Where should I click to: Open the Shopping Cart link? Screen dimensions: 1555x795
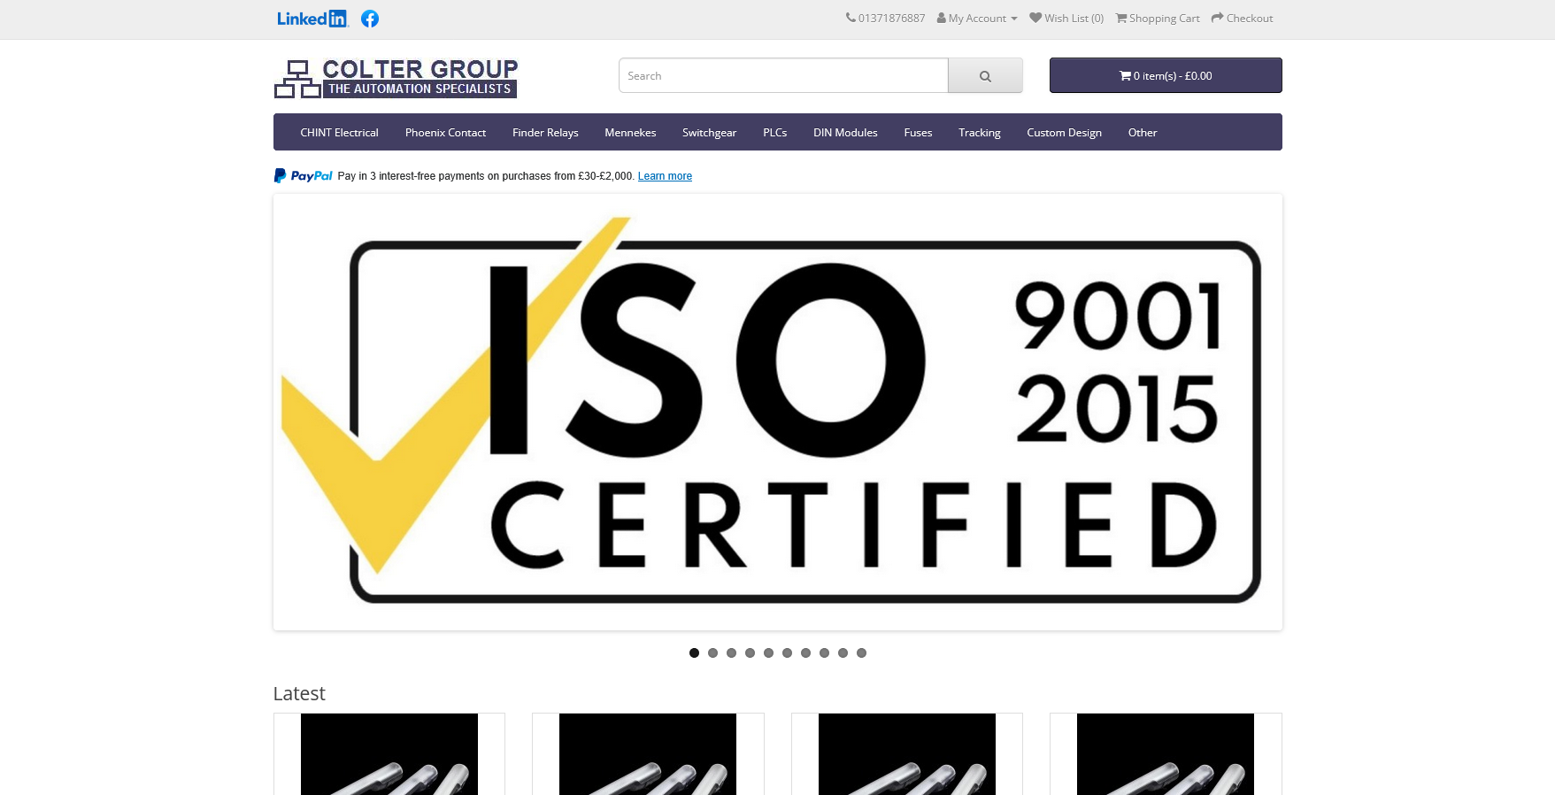(1158, 19)
